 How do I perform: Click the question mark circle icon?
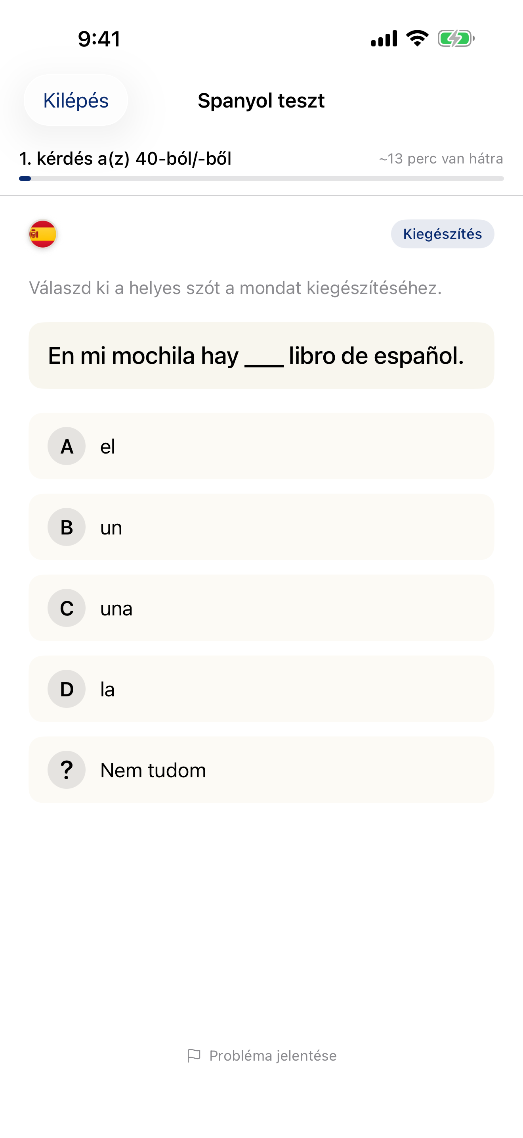[67, 770]
